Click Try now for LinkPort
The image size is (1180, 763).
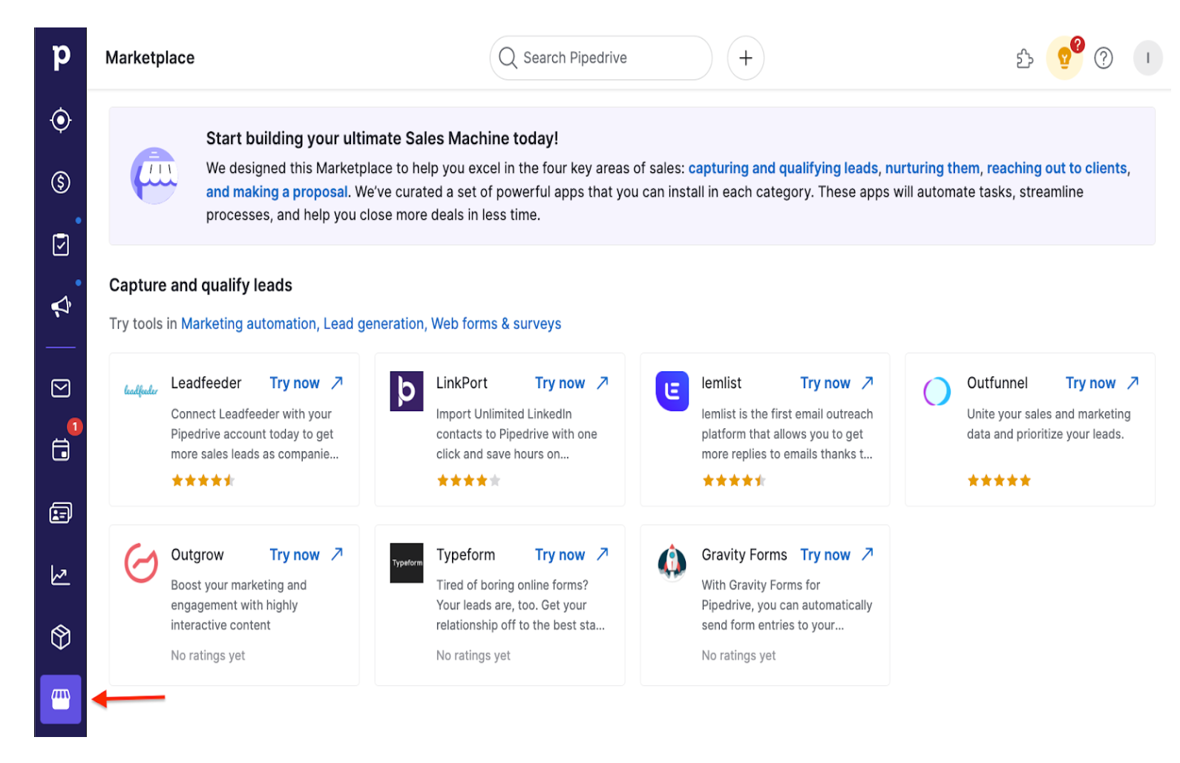(572, 383)
